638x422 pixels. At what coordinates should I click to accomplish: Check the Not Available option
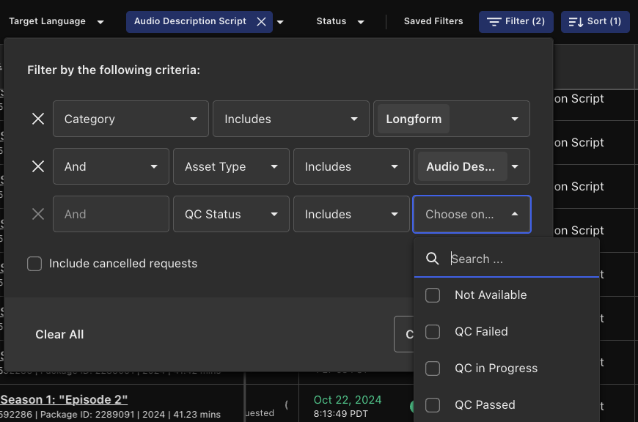(x=433, y=295)
